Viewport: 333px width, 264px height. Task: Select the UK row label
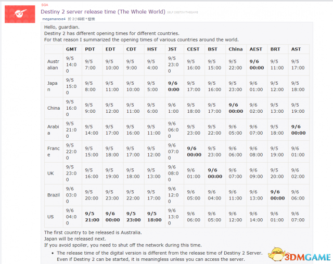point(50,173)
